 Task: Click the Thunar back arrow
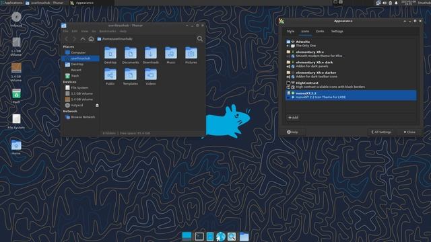[x=67, y=39]
